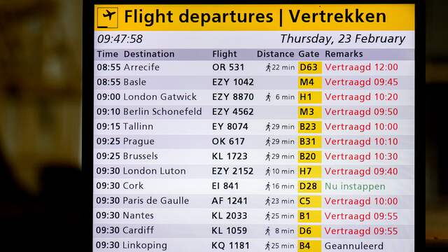448x252 pixels.
Task: Select the yellow D63 gate badge
Action: point(309,67)
